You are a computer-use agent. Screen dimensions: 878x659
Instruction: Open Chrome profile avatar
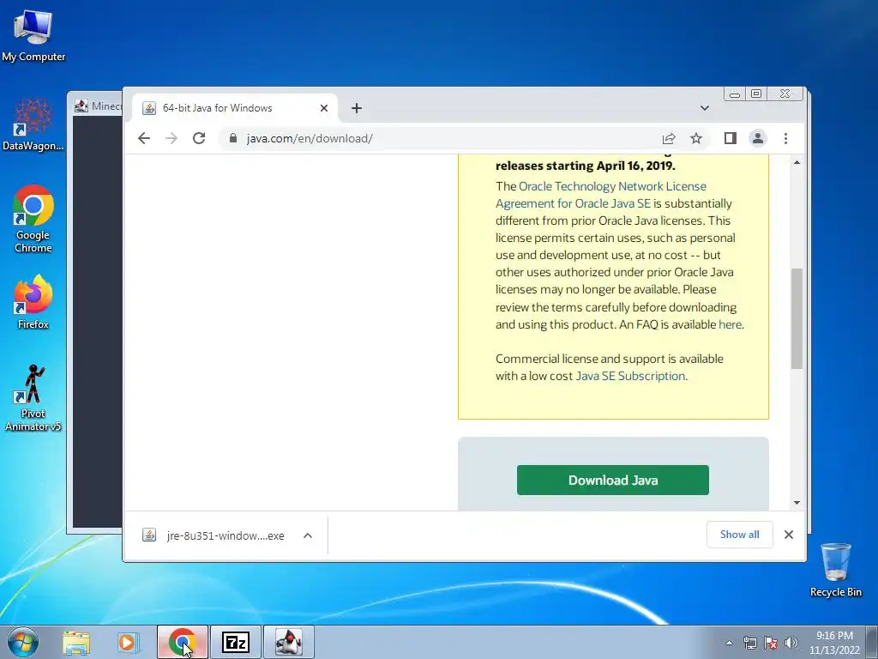[758, 138]
